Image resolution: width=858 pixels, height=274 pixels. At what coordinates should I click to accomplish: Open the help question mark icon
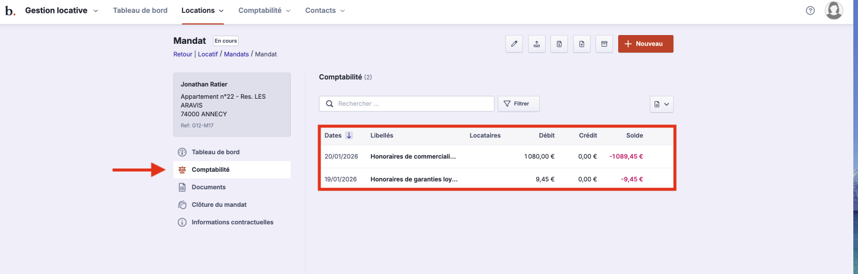(x=810, y=11)
